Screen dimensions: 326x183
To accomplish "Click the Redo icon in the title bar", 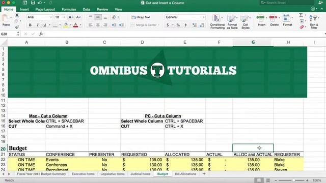I will tap(50, 3).
